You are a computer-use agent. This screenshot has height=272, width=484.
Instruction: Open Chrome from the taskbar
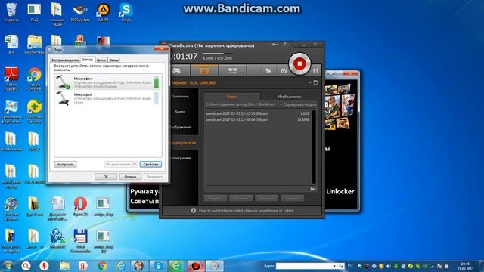tap(102, 266)
